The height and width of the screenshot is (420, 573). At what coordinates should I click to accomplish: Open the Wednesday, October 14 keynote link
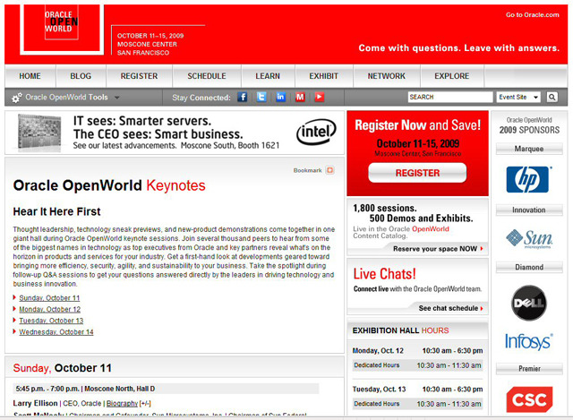(56, 332)
